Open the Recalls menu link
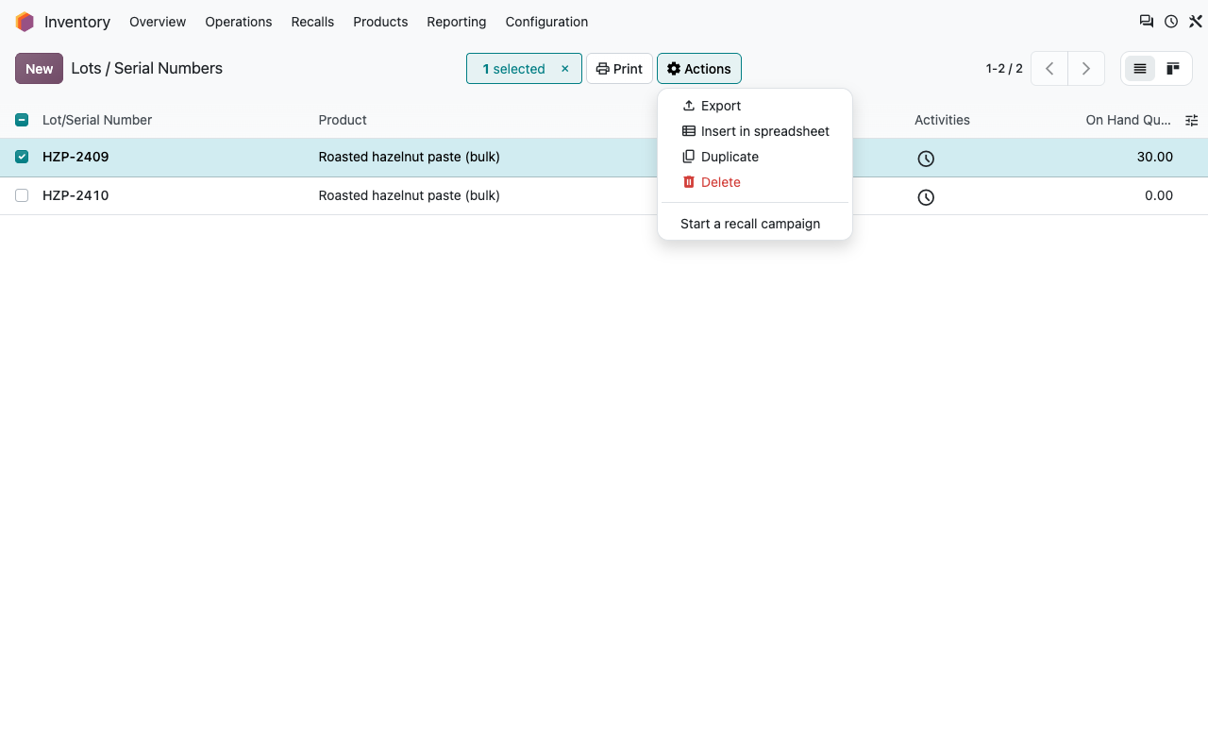 (x=312, y=22)
